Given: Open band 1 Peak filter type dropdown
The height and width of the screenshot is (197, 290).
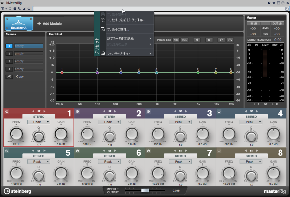Looking at the screenshot, I should click(x=38, y=122).
